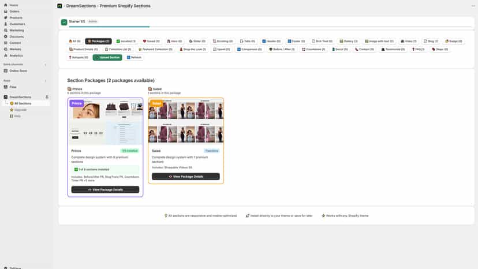Filter by Header sections
478x269 pixels.
click(x=271, y=41)
